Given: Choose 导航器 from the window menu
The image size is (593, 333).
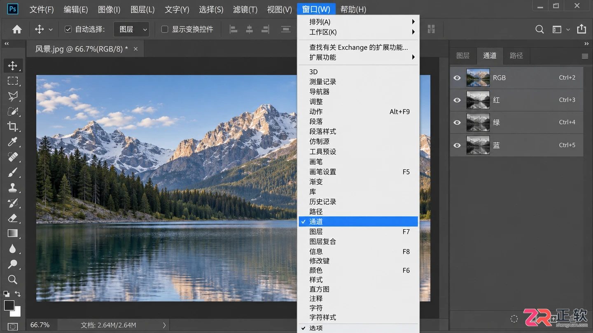Looking at the screenshot, I should pos(358,92).
